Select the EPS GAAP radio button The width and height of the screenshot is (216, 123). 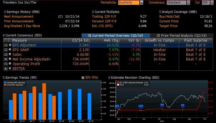click(10, 50)
